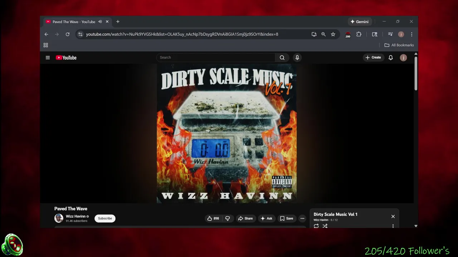Bookmark this page with the star
Image resolution: width=458 pixels, height=257 pixels.
coord(333,34)
